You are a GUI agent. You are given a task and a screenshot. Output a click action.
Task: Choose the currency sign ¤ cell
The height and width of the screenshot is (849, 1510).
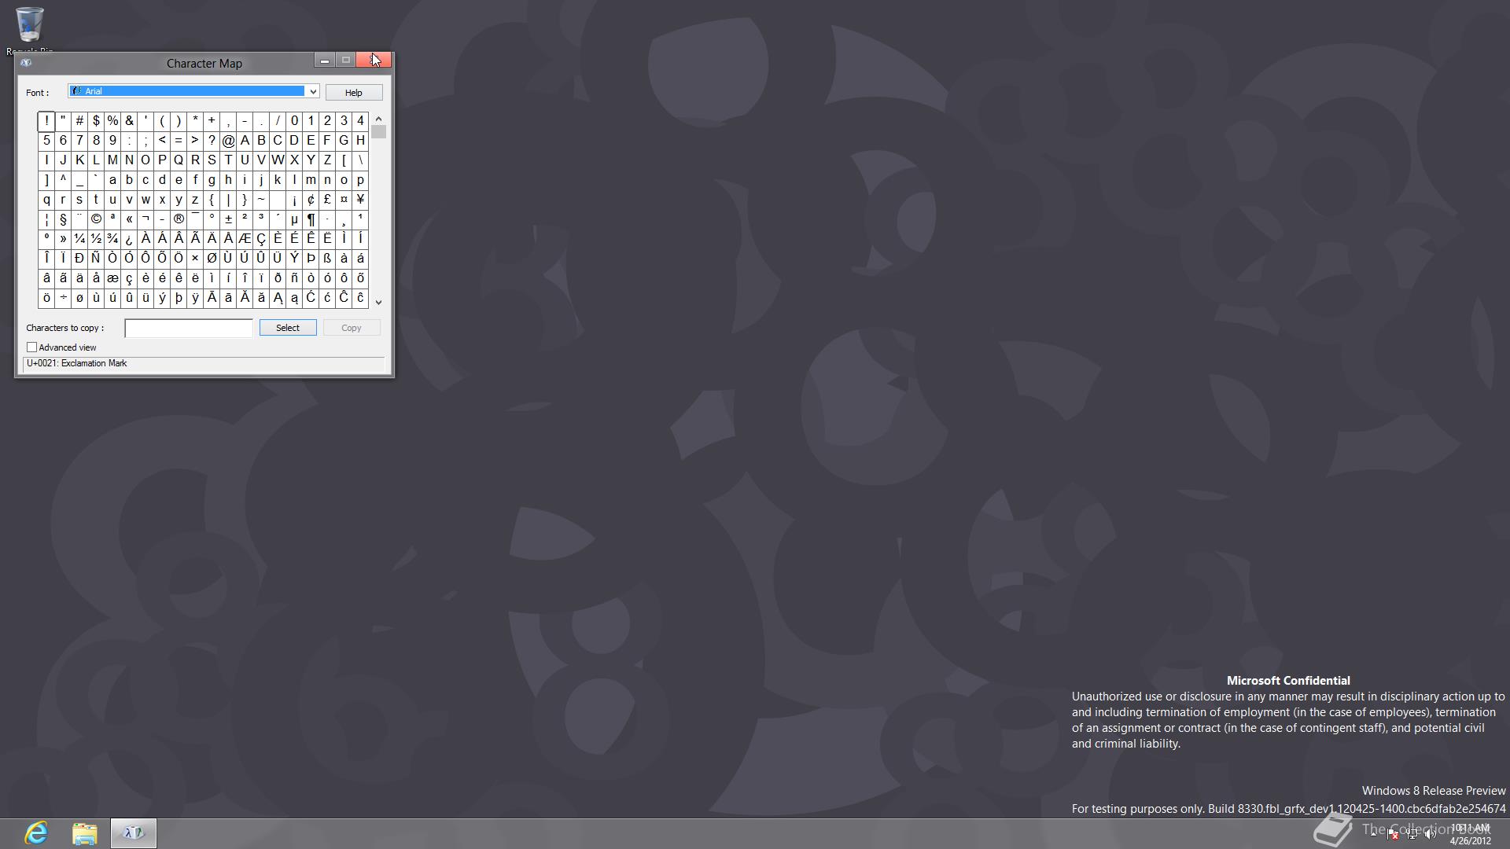(344, 200)
